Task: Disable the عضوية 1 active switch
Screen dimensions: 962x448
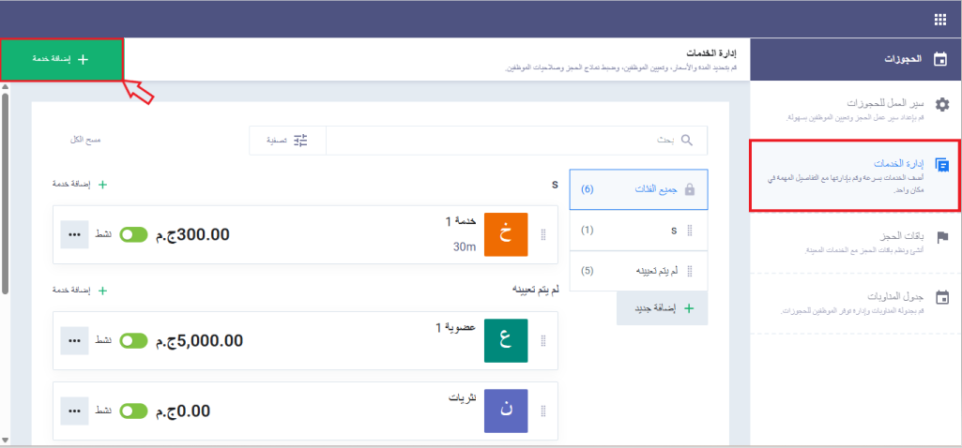Action: click(133, 340)
